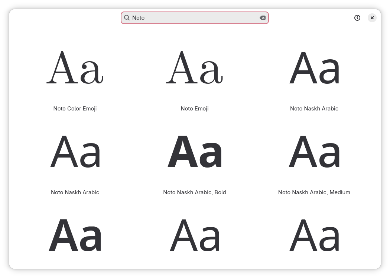Image resolution: width=390 pixels, height=278 pixels.
Task: Open the info button in the header
Action: tap(357, 18)
